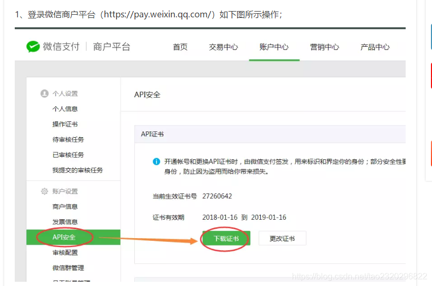This screenshot has height=286, width=432.
Task: Click the 账户设置 gear icon
Action: tap(44, 191)
